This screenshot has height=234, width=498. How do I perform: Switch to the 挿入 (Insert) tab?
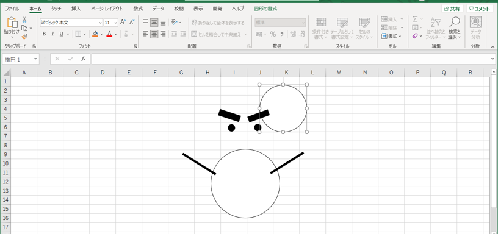tap(76, 9)
